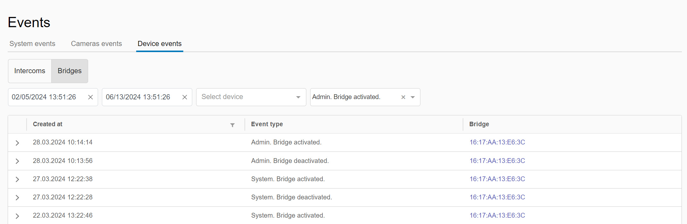Switch to Cameras events tab
The height and width of the screenshot is (224, 687).
coord(96,44)
